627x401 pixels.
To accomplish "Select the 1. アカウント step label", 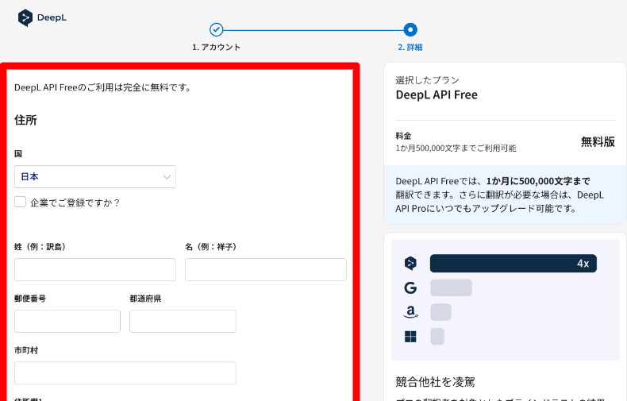I will click(217, 47).
